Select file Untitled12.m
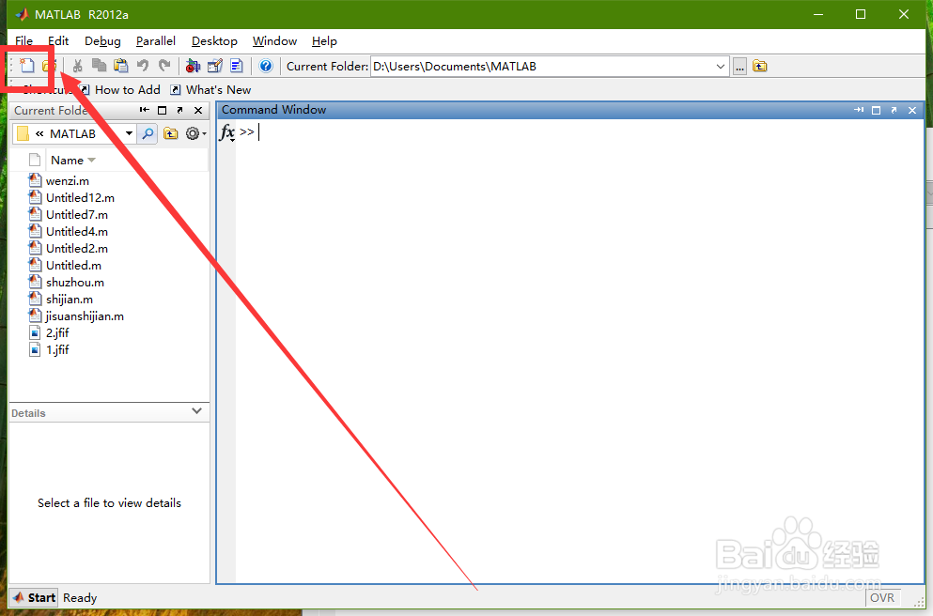 pyautogui.click(x=80, y=197)
